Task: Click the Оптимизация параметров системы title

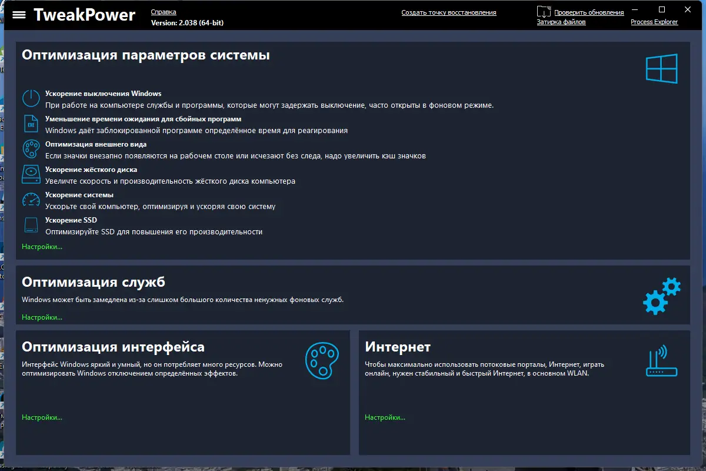Action: [x=146, y=55]
